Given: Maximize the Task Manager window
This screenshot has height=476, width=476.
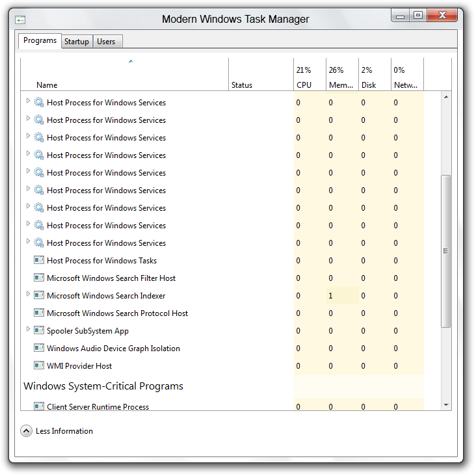Looking at the screenshot, I should click(x=418, y=15).
